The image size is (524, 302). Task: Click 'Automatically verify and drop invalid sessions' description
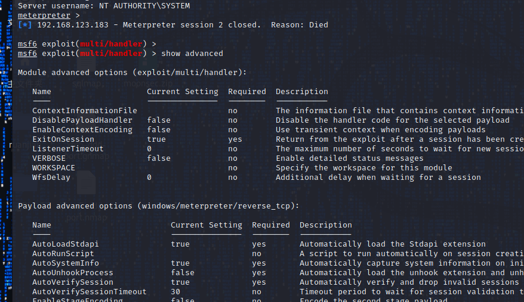[x=409, y=282]
